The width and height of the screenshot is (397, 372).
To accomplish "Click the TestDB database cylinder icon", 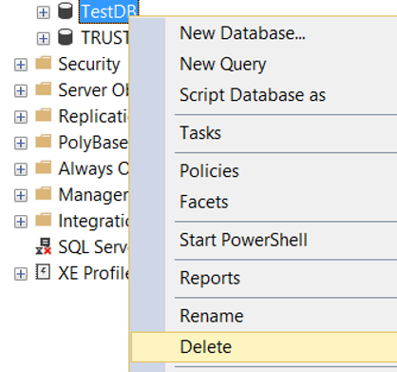I will [x=66, y=10].
